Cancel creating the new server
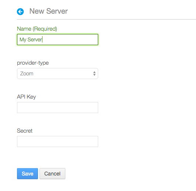The image size is (196, 191). tap(52, 174)
